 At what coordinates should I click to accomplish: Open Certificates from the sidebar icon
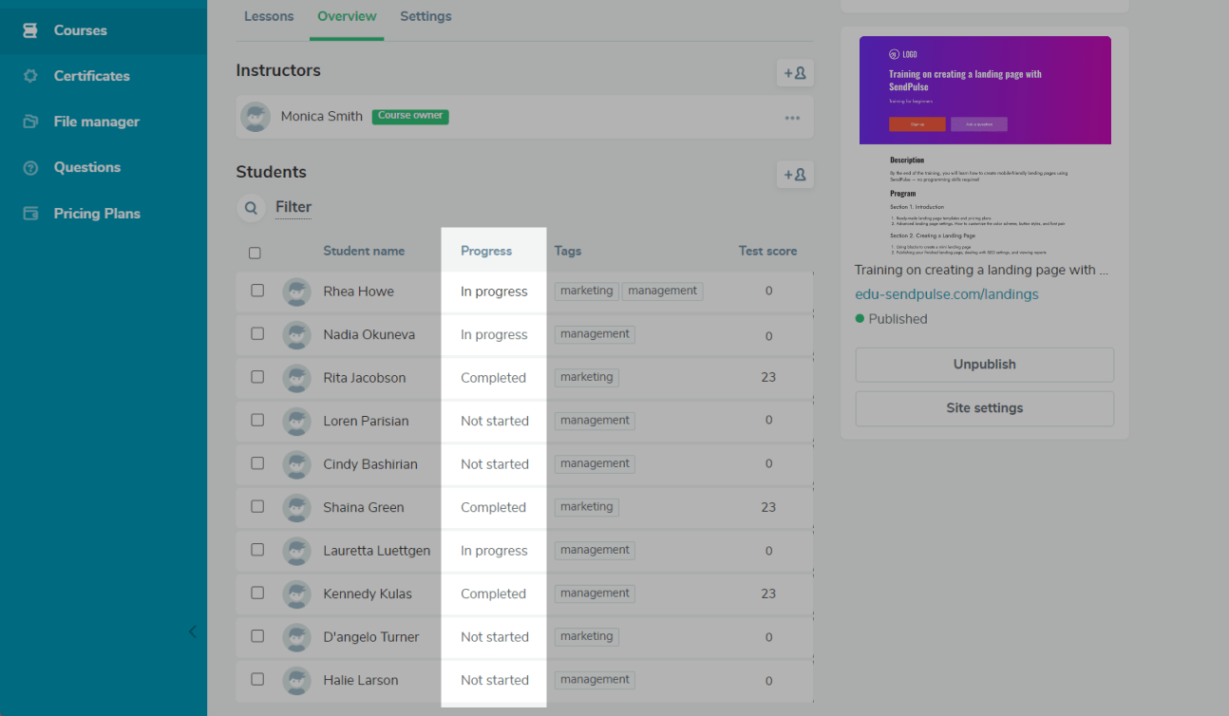click(x=30, y=76)
